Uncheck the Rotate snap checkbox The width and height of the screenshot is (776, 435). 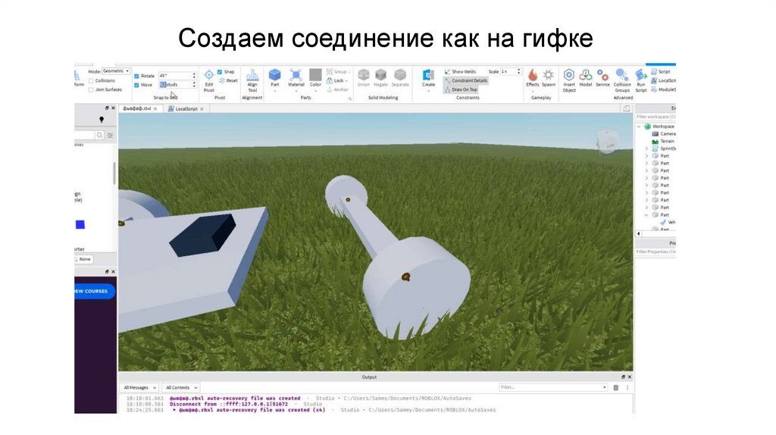tap(136, 77)
